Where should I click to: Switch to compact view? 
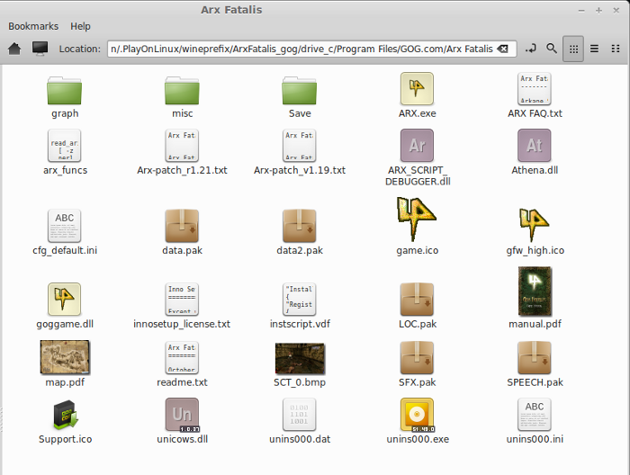point(615,49)
